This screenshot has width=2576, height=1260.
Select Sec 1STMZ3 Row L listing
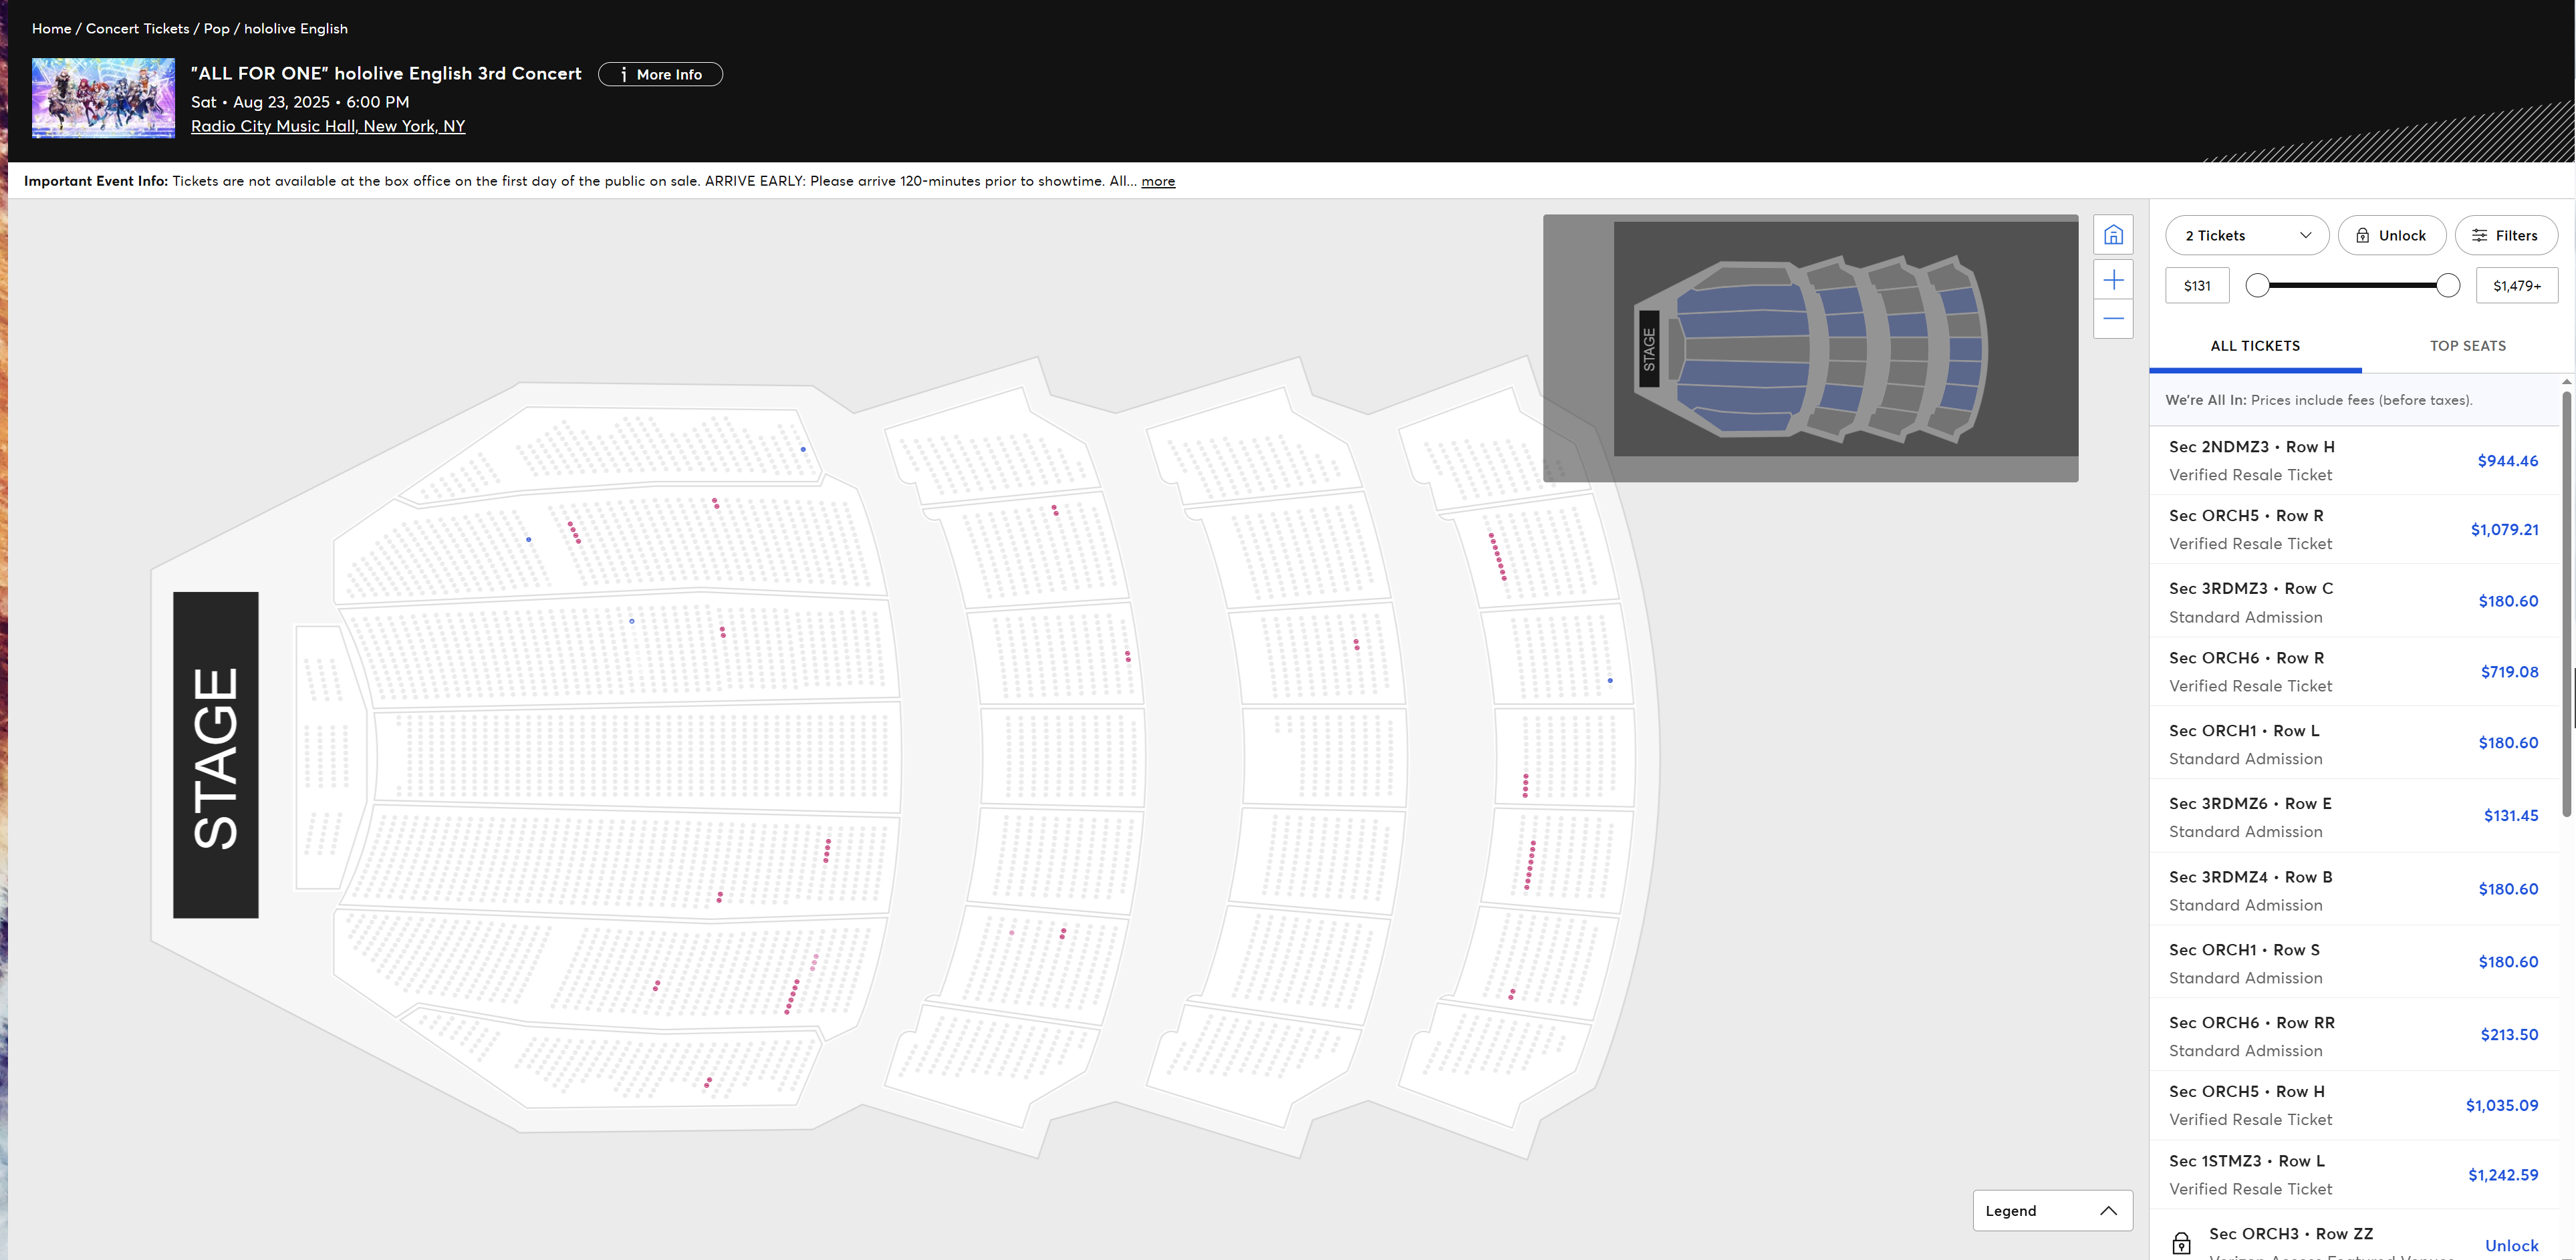[2354, 1175]
